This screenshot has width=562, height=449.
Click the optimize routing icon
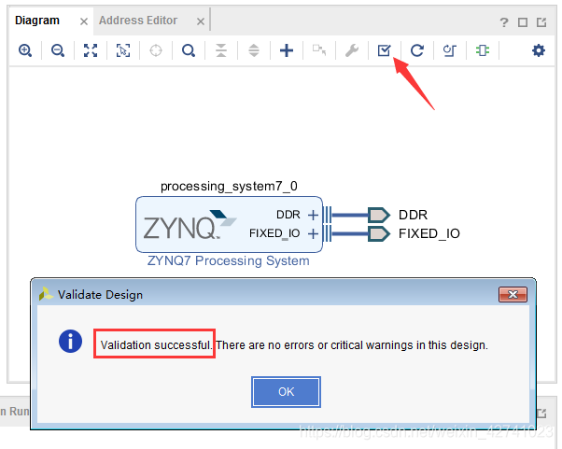pyautogui.click(x=449, y=50)
